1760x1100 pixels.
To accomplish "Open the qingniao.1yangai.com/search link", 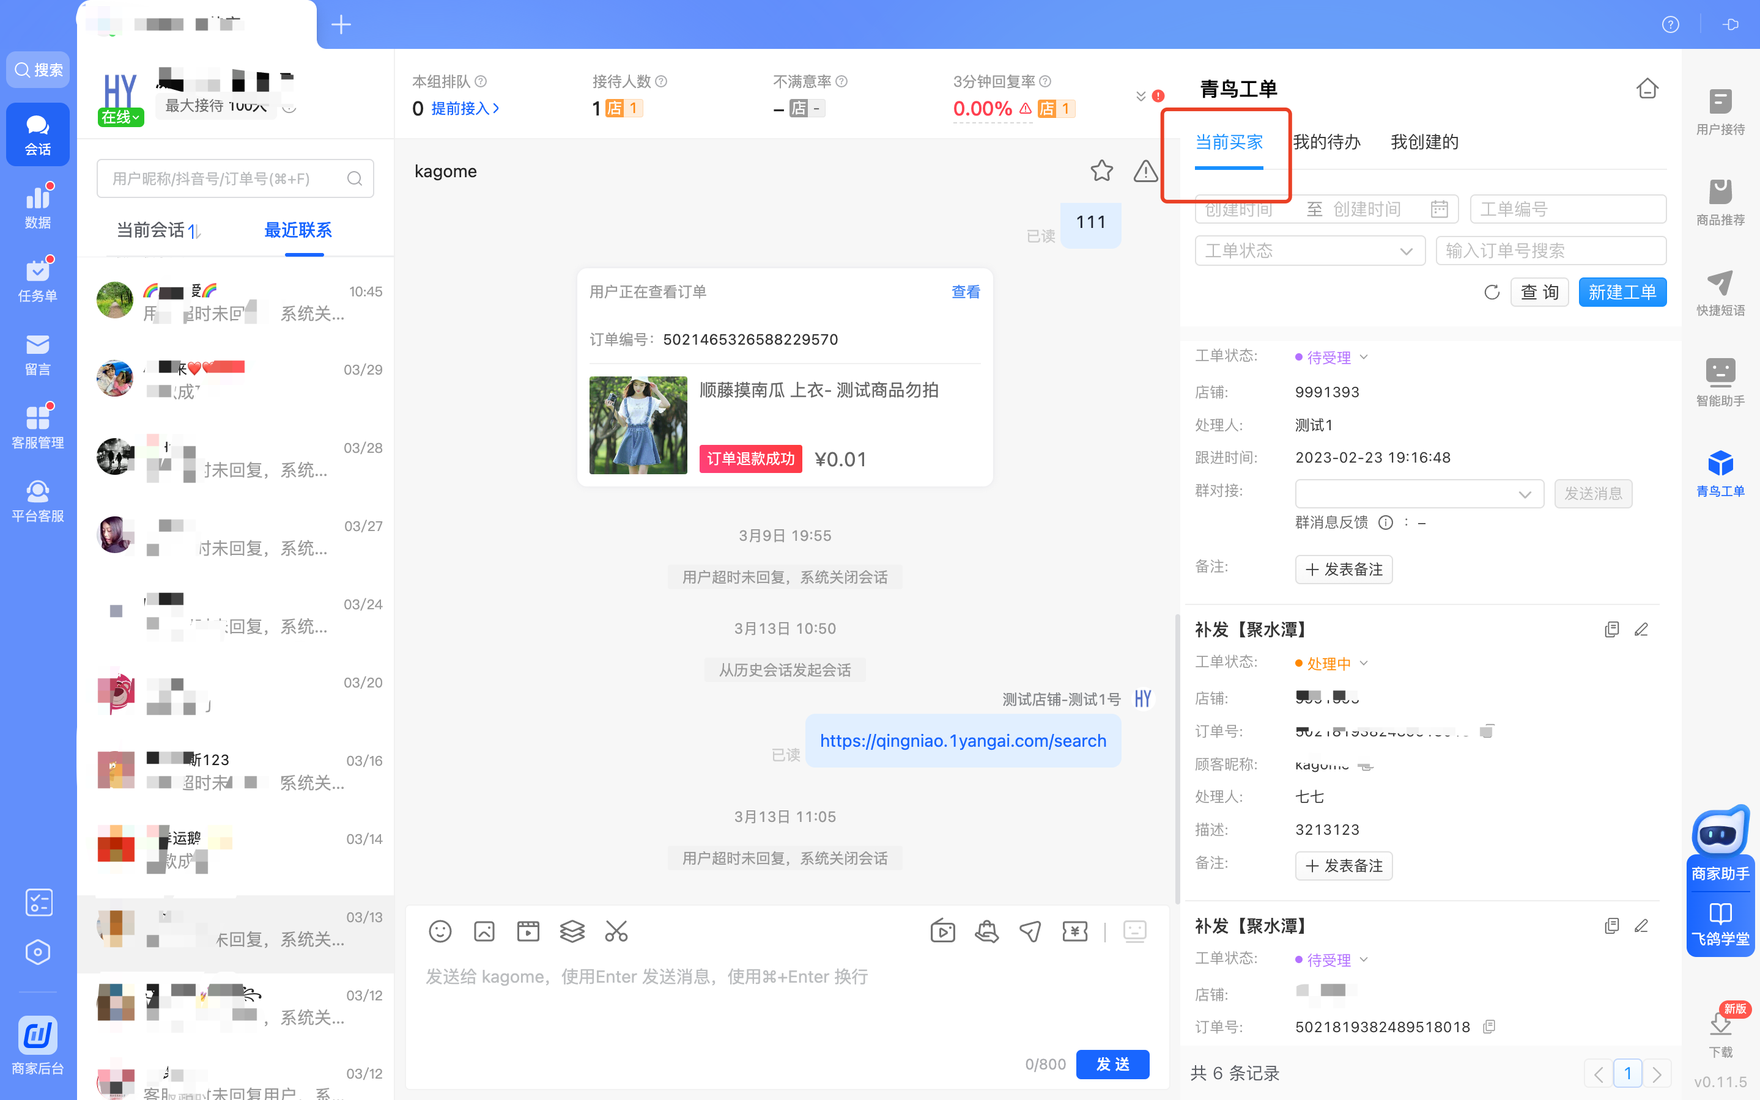I will pos(962,741).
